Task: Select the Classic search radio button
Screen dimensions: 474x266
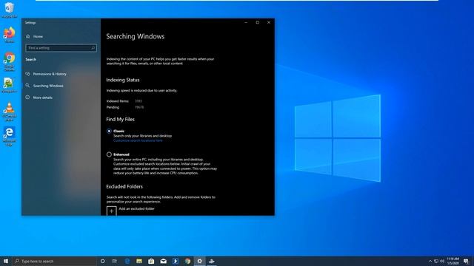Action: tap(109, 132)
